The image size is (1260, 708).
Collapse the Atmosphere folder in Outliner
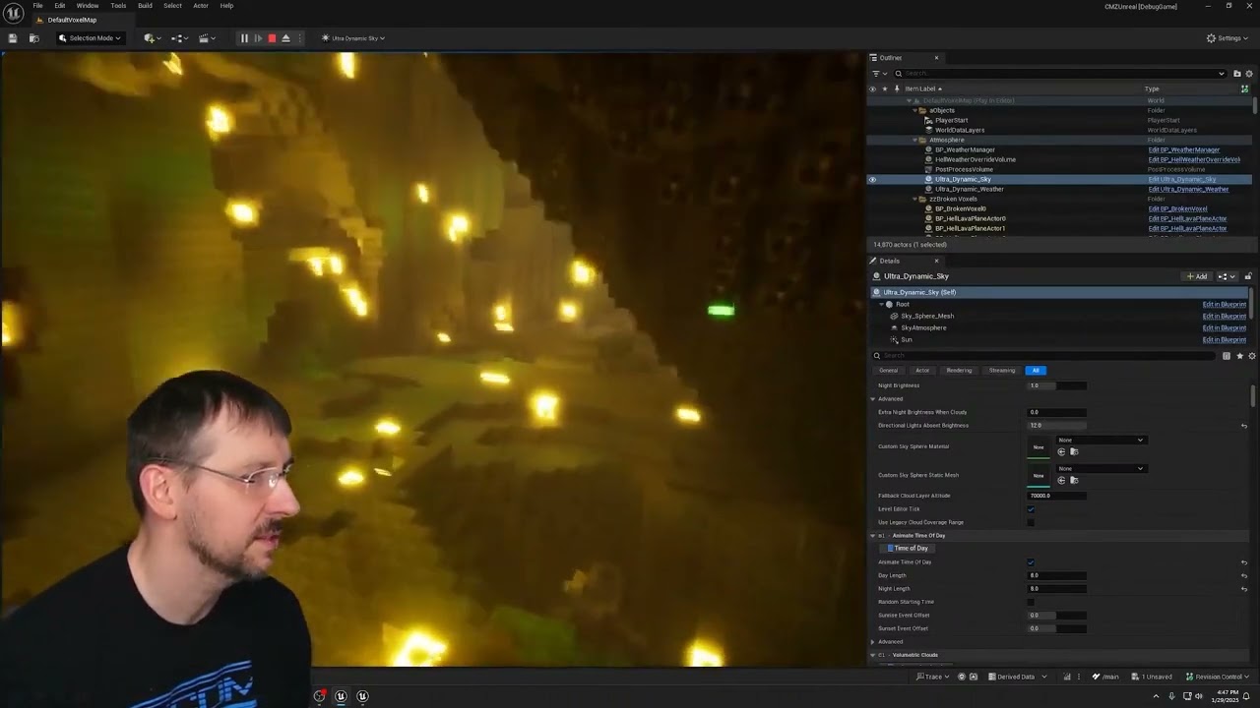(915, 140)
